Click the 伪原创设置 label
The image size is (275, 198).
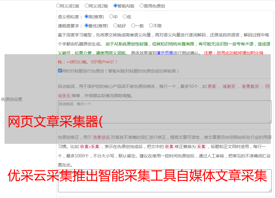click(11, 99)
